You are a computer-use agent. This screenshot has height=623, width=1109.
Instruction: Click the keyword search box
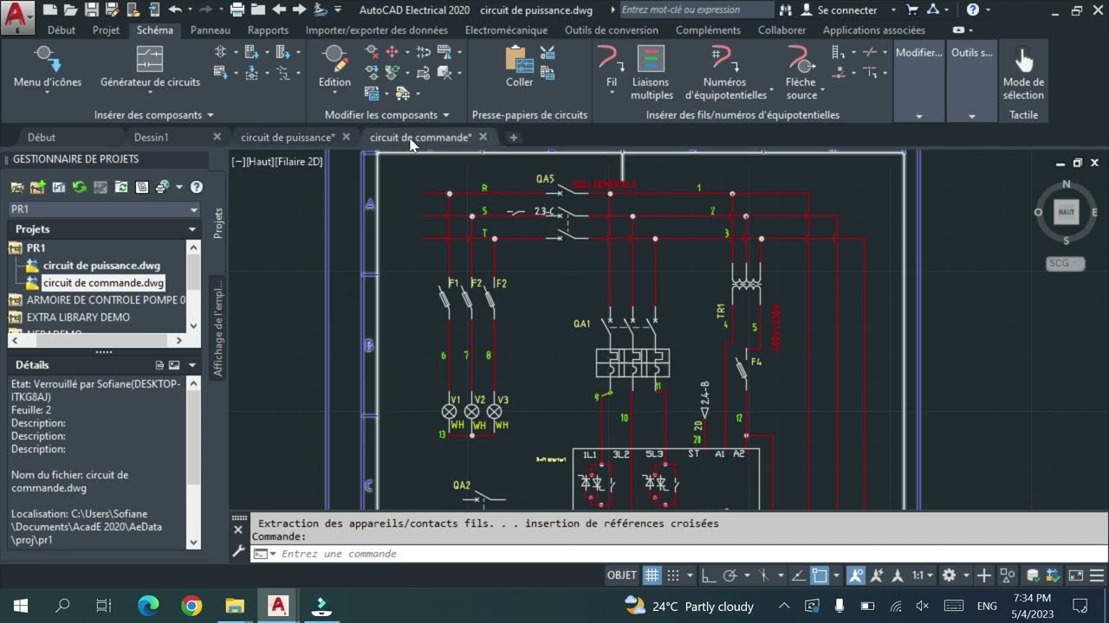pyautogui.click(x=696, y=10)
